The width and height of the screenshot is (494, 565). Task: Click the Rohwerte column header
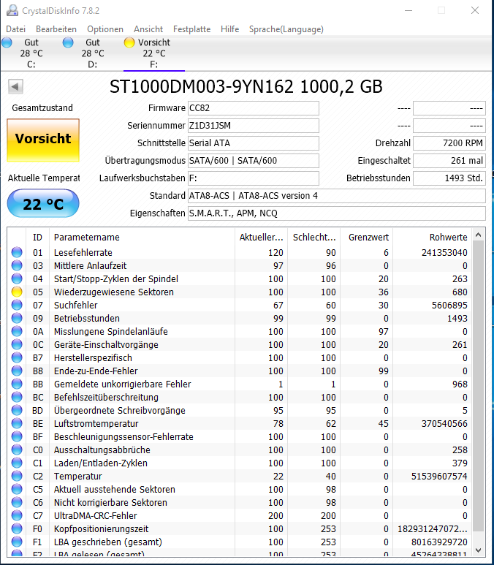coord(432,237)
